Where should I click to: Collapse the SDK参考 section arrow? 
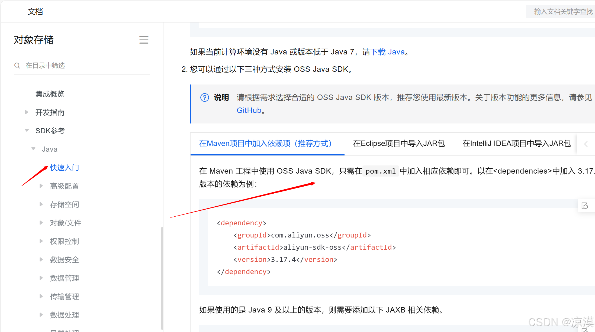tap(27, 131)
